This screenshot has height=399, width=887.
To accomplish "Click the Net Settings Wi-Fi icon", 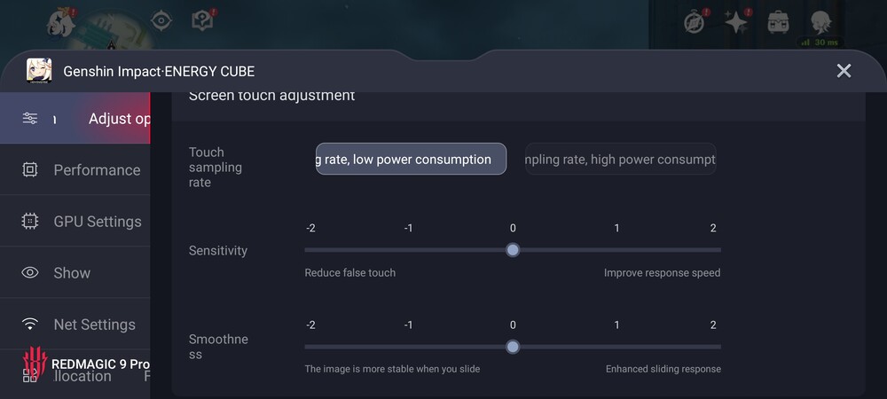I will [29, 324].
